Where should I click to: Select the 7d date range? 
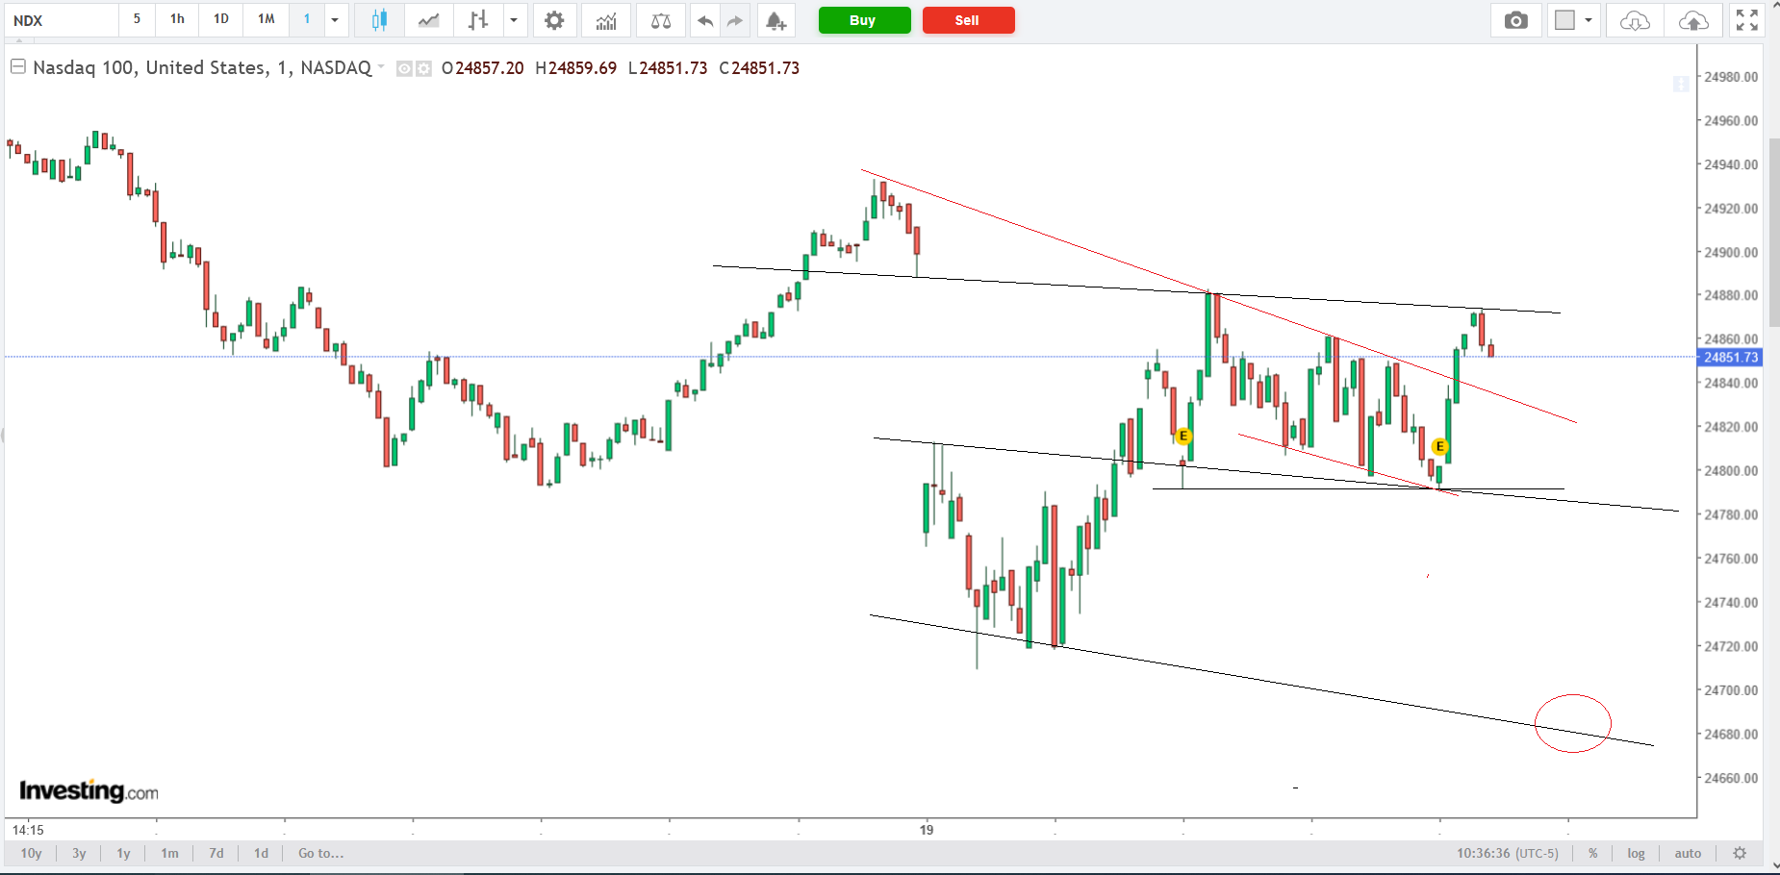216,853
